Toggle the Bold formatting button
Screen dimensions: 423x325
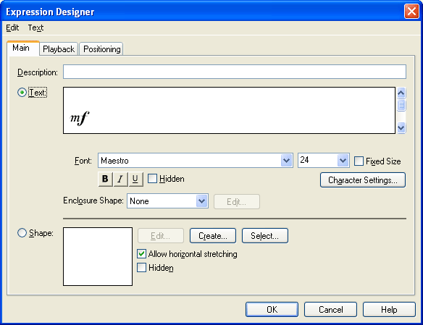click(105, 179)
